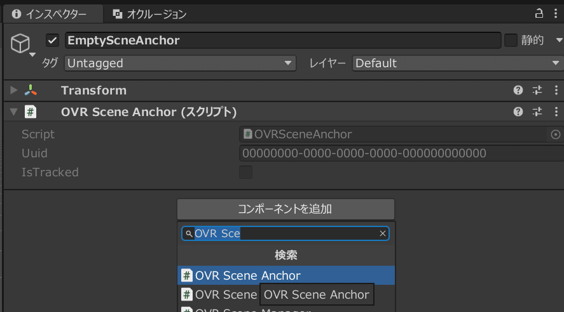This screenshot has width=564, height=312.
Task: Collapse the OVR Scene Anchor component
Action: [x=14, y=112]
